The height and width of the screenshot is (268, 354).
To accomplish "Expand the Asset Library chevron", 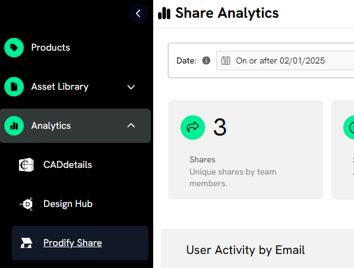I will click(131, 87).
